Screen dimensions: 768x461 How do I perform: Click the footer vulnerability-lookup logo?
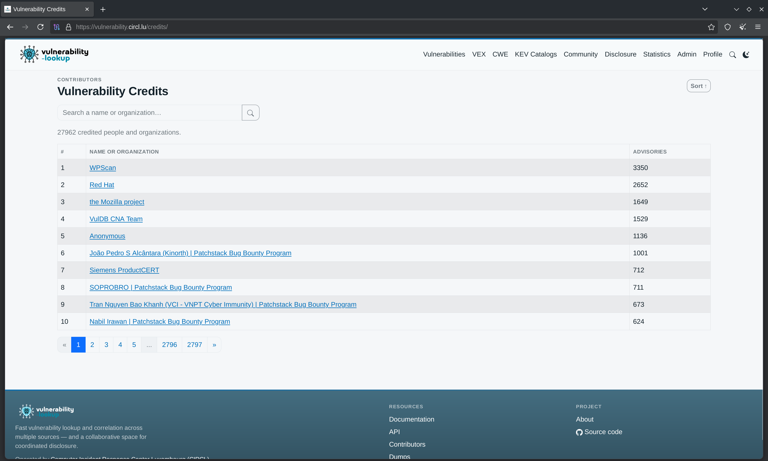pos(47,411)
